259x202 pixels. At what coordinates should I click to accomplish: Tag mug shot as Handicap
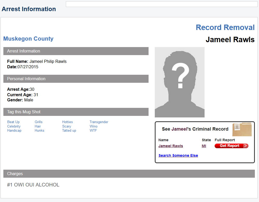14,131
